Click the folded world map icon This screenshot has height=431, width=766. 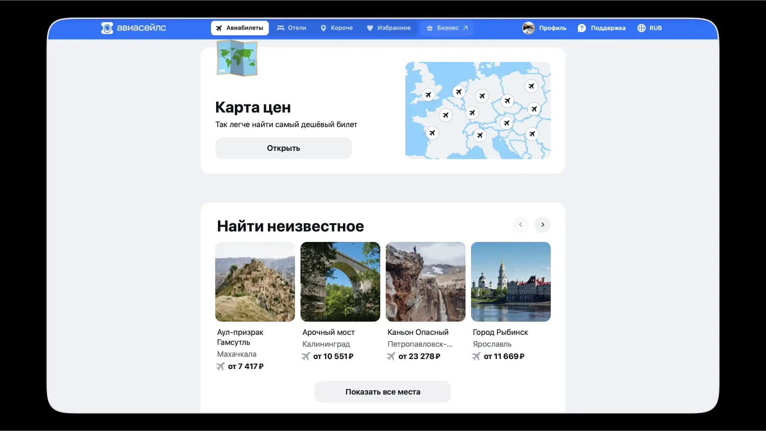[237, 58]
